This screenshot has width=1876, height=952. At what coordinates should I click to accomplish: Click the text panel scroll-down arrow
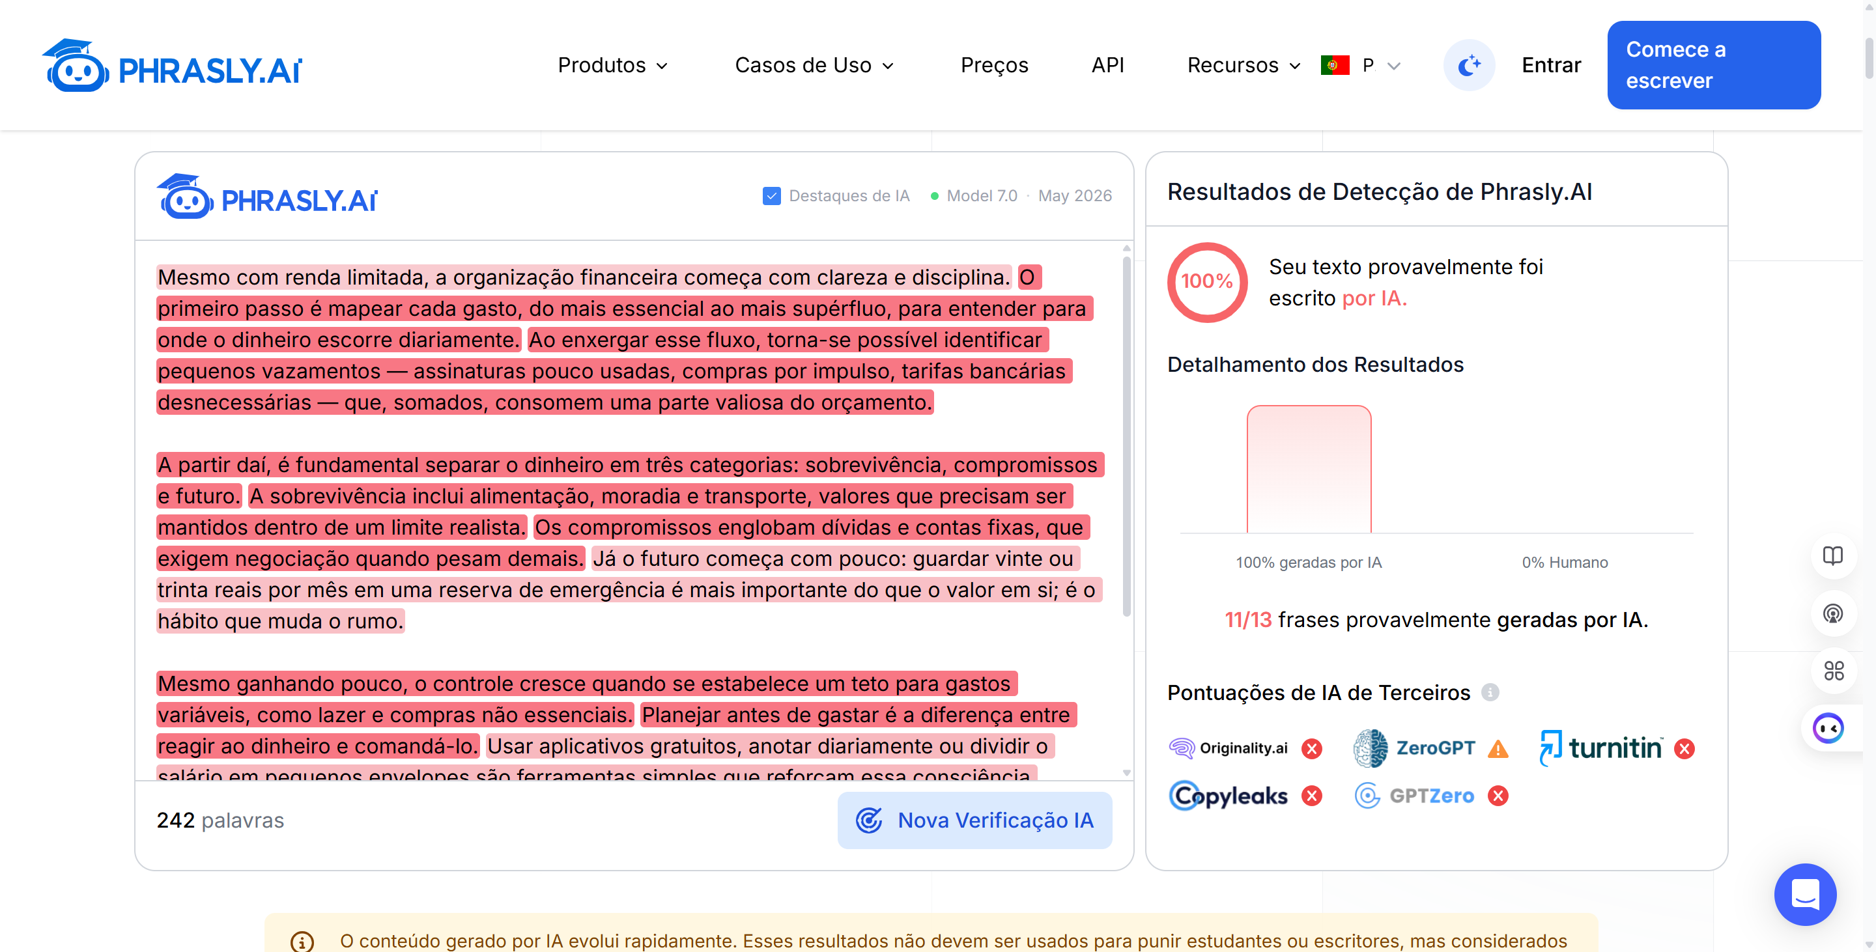click(x=1126, y=773)
